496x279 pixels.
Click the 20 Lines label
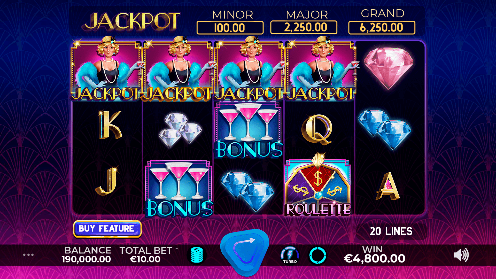click(x=391, y=231)
